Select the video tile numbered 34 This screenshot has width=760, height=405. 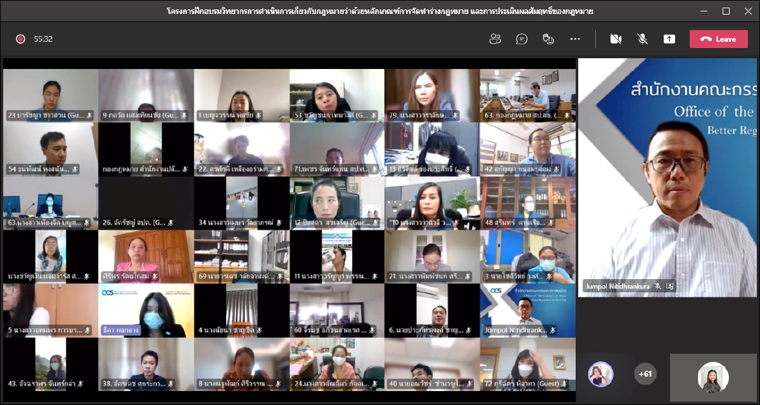(x=242, y=202)
